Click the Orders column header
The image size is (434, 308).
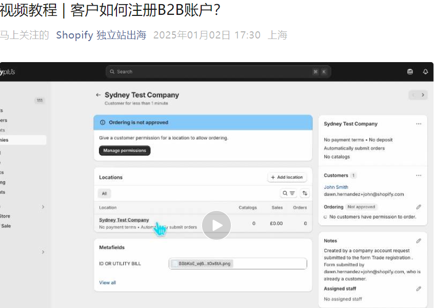tap(300, 207)
